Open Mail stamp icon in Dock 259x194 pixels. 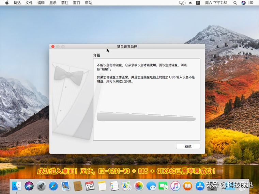point(65,186)
